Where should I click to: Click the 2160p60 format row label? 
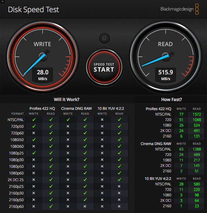[16, 207]
